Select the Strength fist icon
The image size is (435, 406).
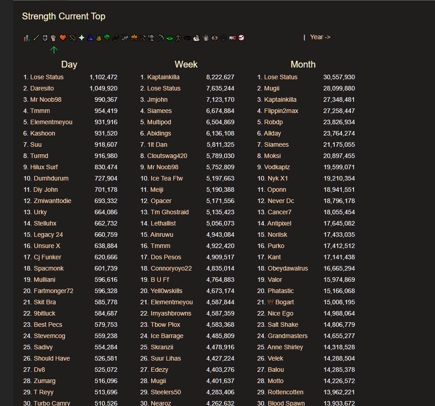[54, 38]
